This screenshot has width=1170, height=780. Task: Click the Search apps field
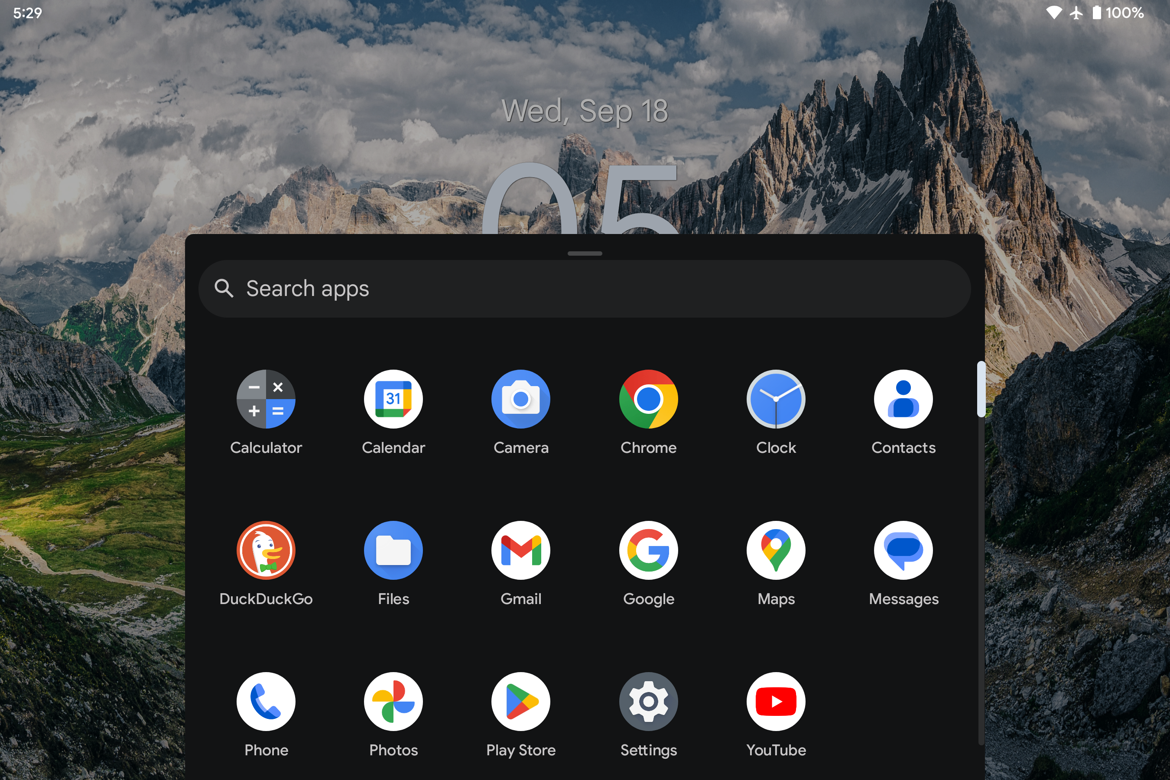[x=585, y=289]
